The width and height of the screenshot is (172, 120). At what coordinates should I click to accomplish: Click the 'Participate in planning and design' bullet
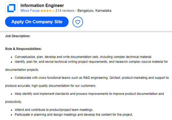[74, 114]
